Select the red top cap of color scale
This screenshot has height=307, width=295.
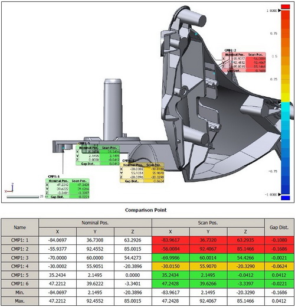click(x=286, y=6)
